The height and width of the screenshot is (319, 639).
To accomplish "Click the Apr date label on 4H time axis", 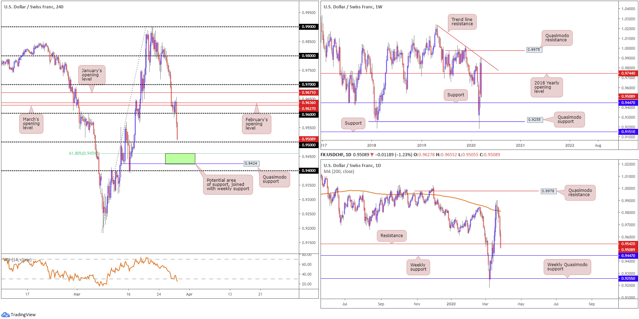I will [189, 294].
